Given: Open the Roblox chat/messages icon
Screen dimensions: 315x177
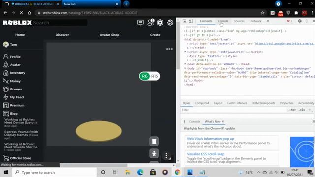Looking at the screenshot, I should [x=140, y=23].
